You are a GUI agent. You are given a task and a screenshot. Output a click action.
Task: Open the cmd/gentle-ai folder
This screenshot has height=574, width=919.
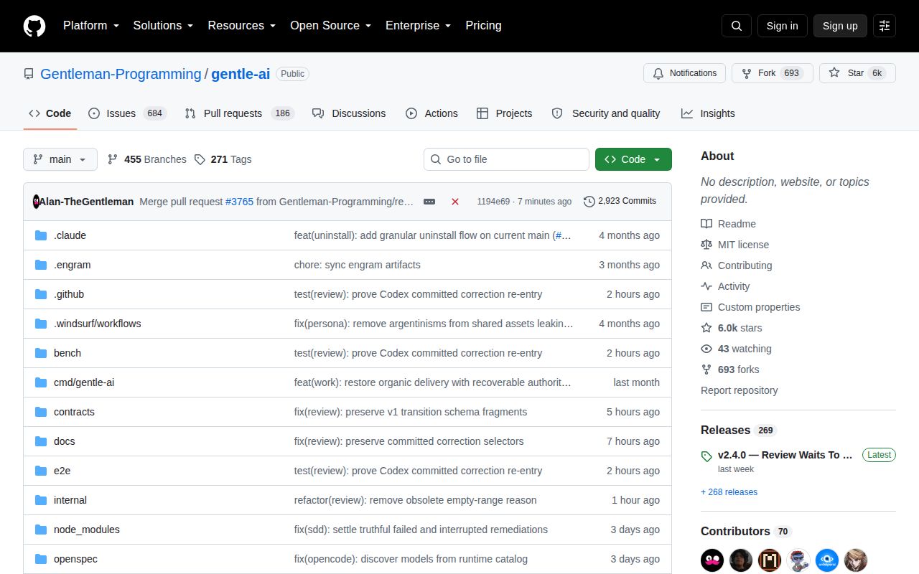[x=84, y=382]
